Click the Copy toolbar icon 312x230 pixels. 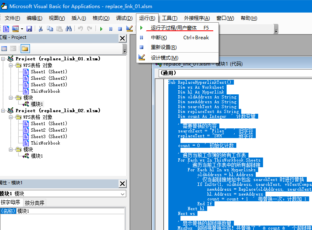pyautogui.click(x=50, y=29)
